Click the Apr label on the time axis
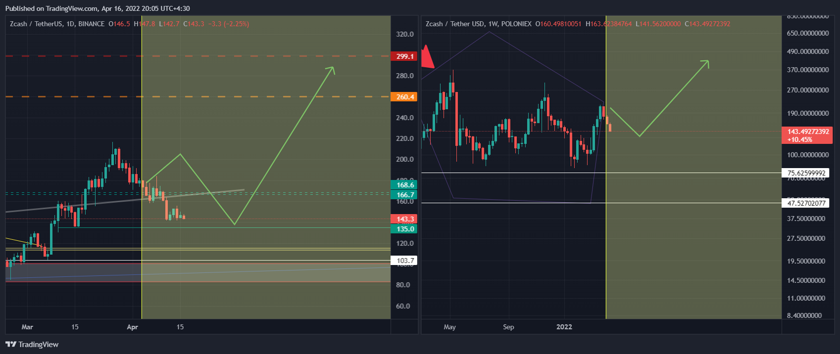Screen dimensions: 840x354 pos(132,327)
